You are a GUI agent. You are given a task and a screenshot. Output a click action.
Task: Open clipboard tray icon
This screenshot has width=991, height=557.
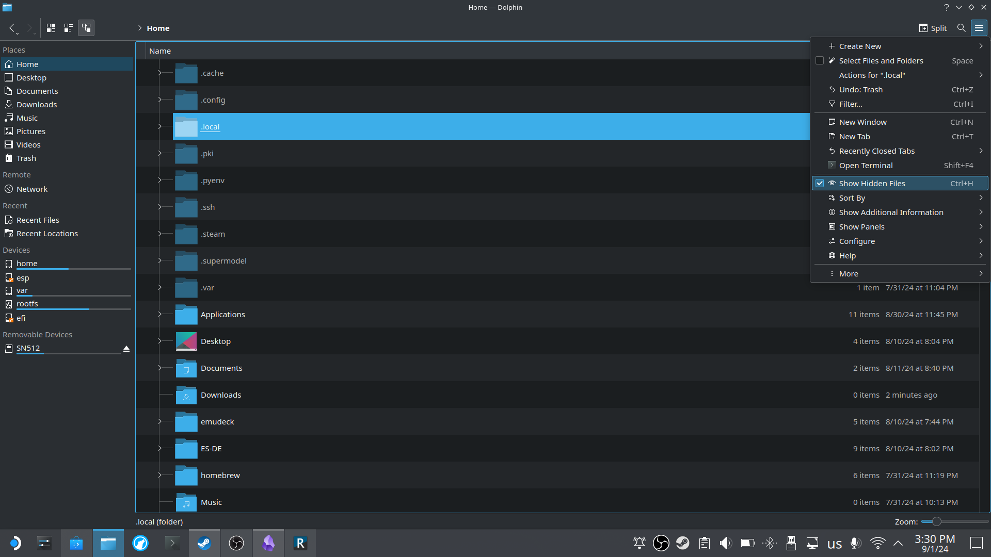point(704,543)
